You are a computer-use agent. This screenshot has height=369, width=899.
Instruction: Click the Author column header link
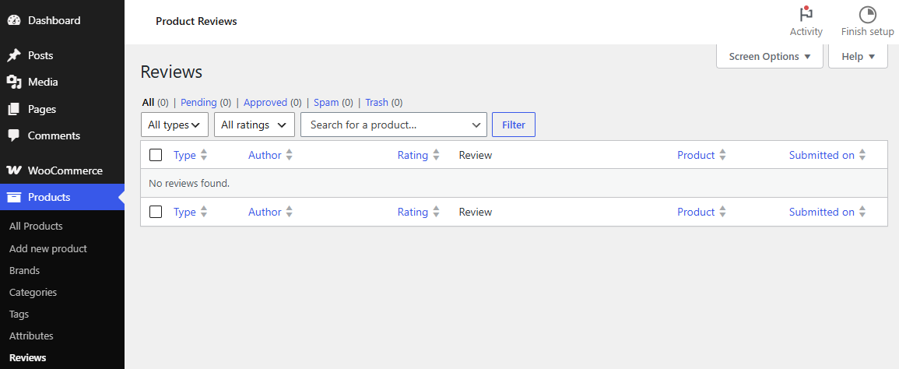click(265, 155)
